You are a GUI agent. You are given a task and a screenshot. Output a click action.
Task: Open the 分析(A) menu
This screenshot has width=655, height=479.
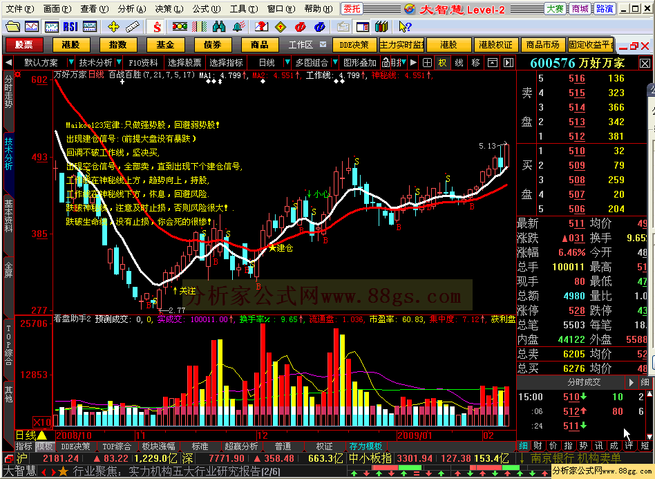click(131, 9)
